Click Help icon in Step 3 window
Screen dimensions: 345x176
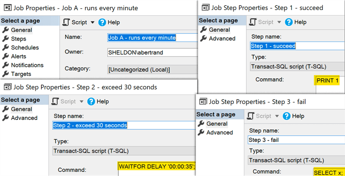(287, 116)
